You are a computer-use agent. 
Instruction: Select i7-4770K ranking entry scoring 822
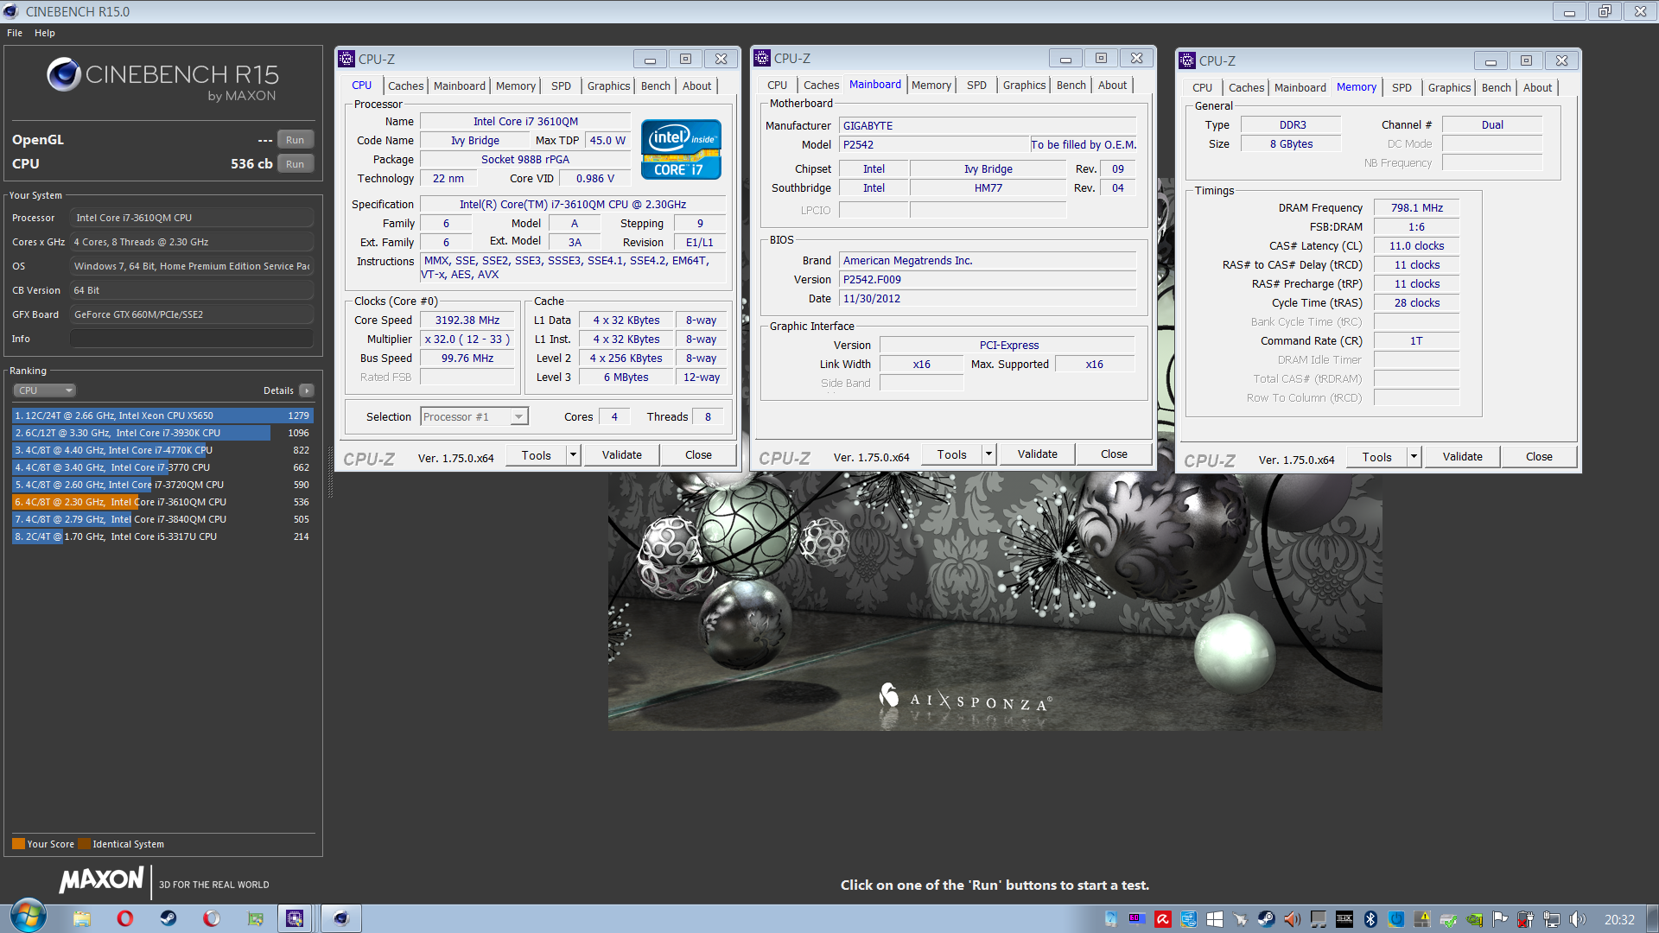click(x=162, y=450)
